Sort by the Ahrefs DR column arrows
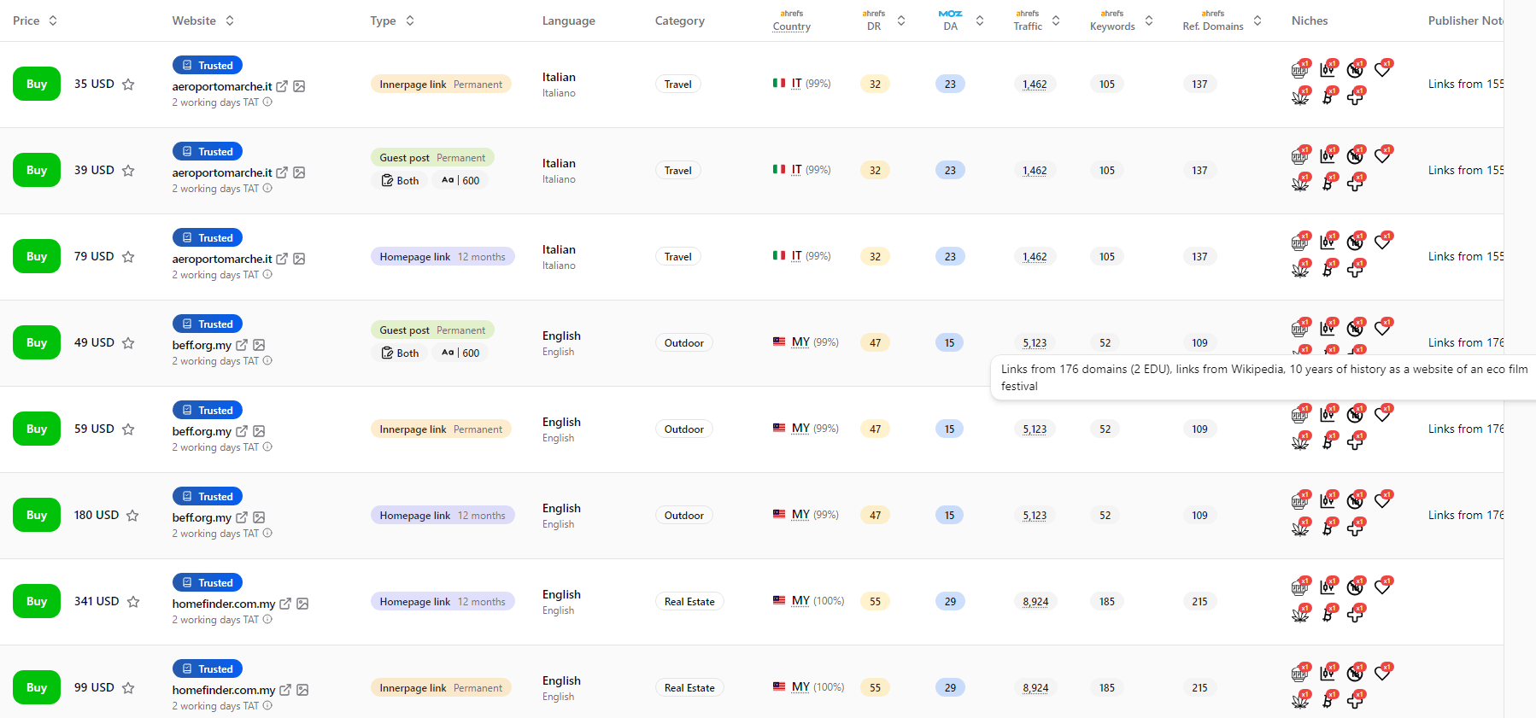 click(900, 20)
